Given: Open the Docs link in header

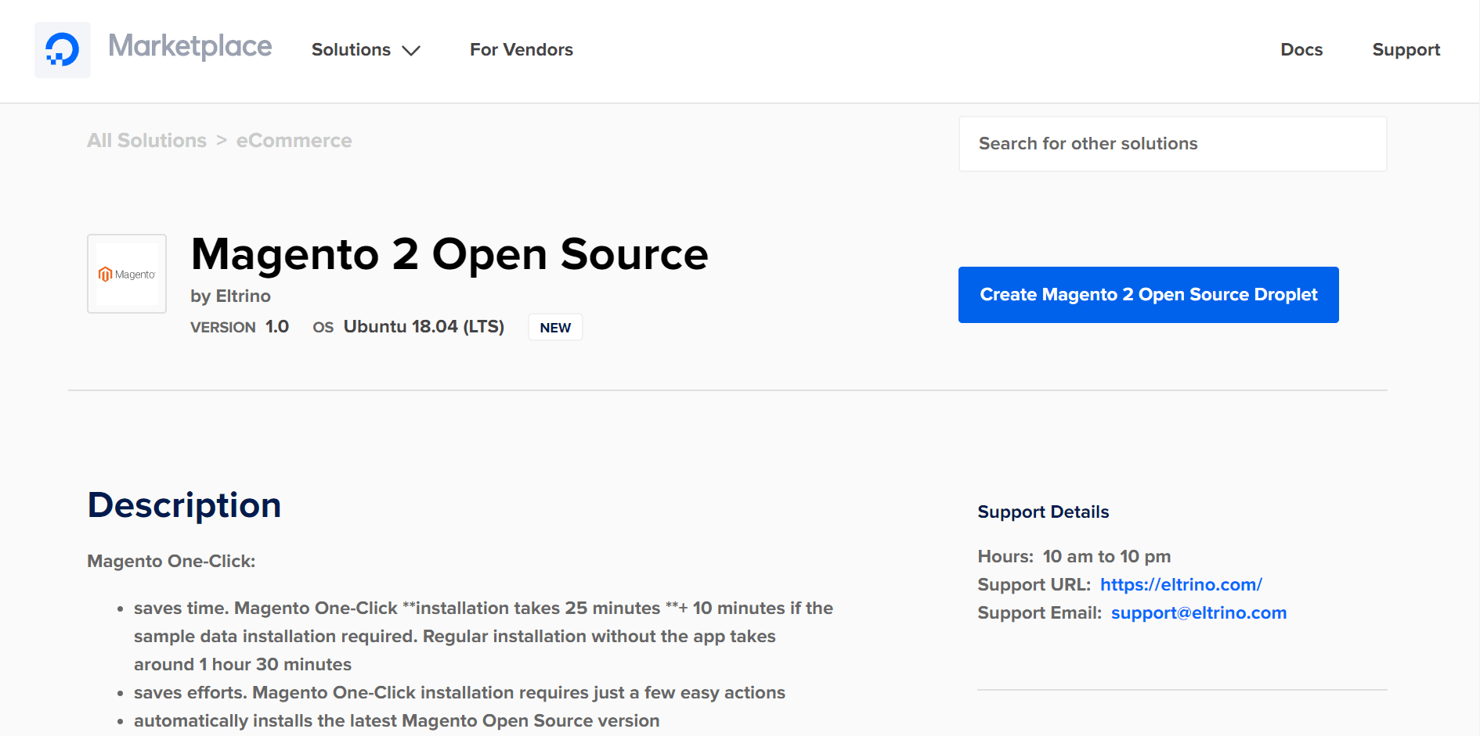Looking at the screenshot, I should [x=1301, y=50].
